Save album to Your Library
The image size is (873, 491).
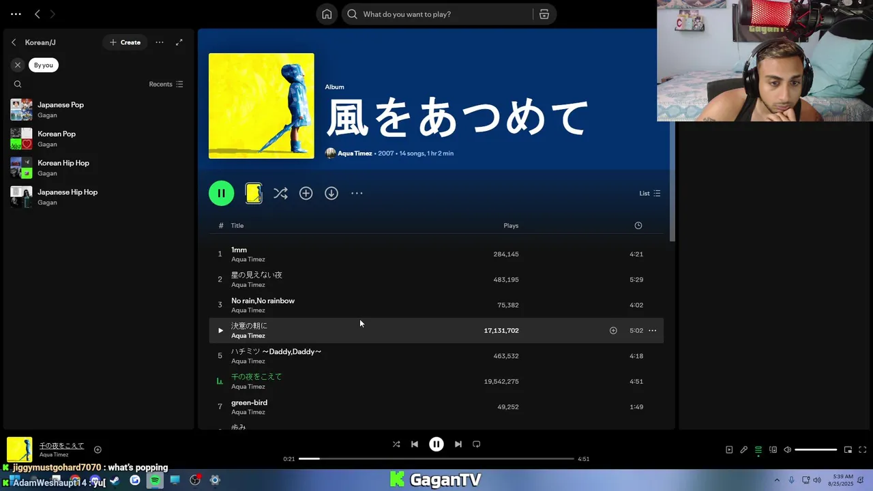tap(306, 193)
